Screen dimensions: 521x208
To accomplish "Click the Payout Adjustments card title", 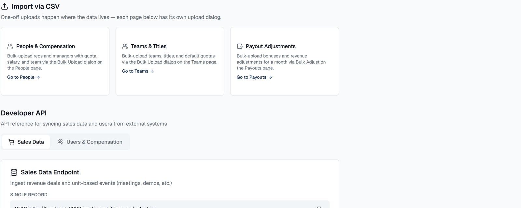I will click(x=271, y=46).
